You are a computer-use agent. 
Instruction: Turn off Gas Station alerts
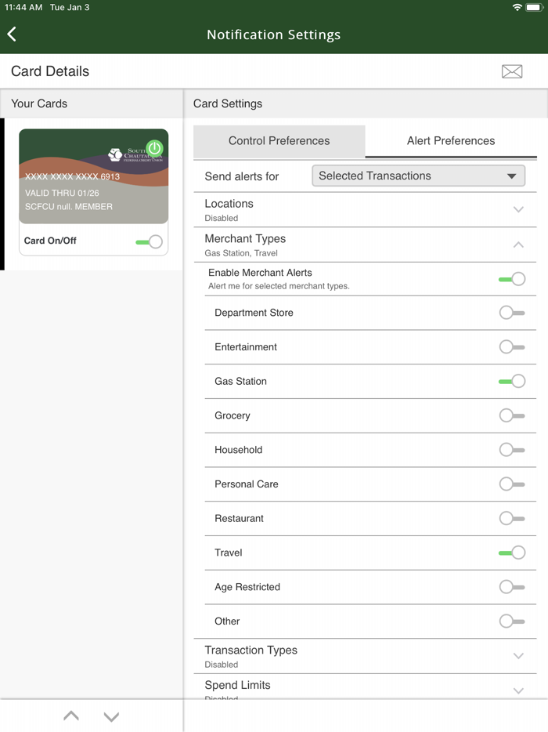[x=512, y=381]
